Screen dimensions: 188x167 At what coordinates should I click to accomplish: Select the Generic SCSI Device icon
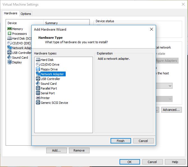(38, 102)
